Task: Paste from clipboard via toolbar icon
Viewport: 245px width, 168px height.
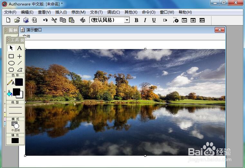Action: pyautogui.click(x=71, y=20)
